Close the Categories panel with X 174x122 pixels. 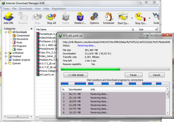pyautogui.click(x=32, y=29)
